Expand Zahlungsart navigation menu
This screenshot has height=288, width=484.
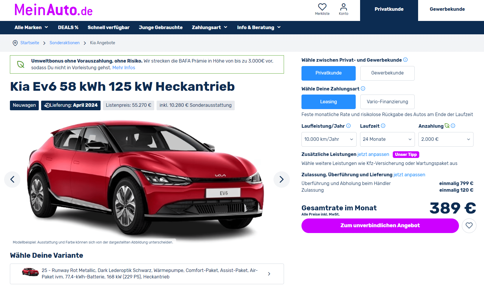click(x=209, y=27)
